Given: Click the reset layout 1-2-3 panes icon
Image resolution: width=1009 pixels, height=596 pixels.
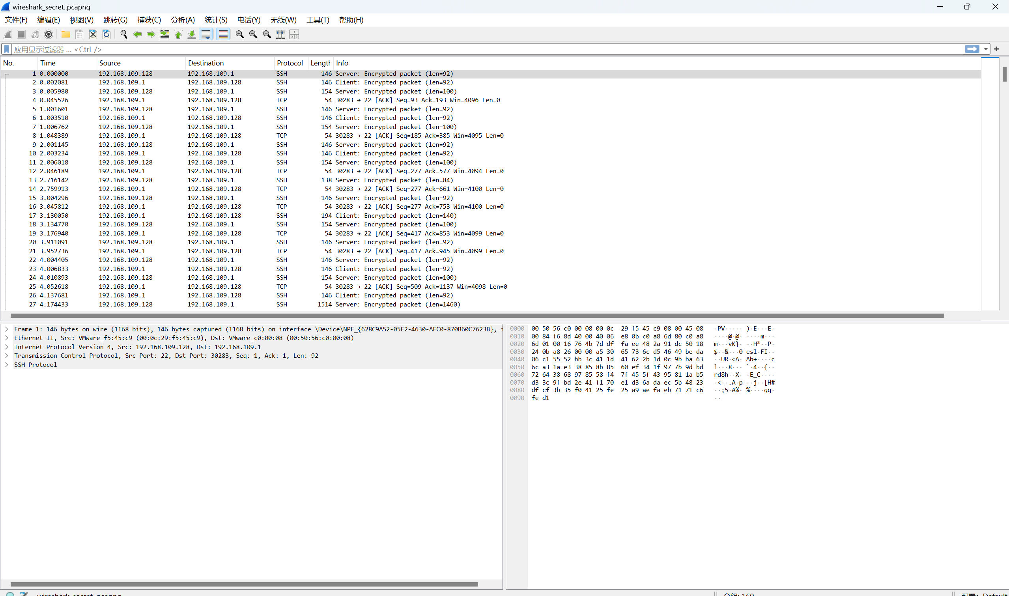Looking at the screenshot, I should click(x=294, y=35).
